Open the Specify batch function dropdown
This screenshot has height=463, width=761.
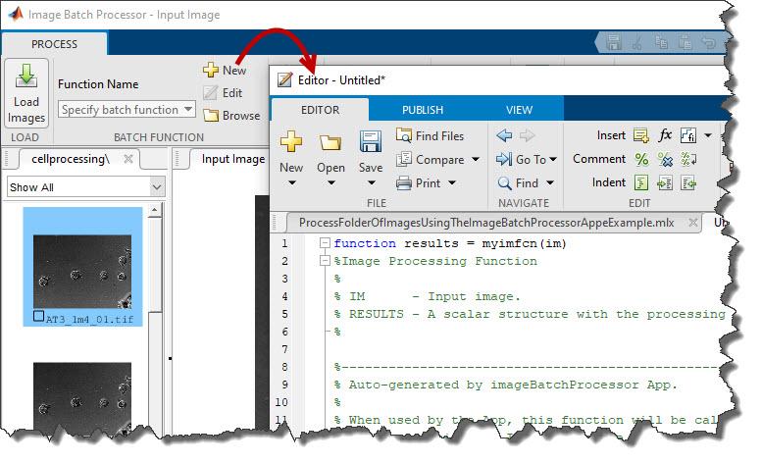click(x=127, y=110)
